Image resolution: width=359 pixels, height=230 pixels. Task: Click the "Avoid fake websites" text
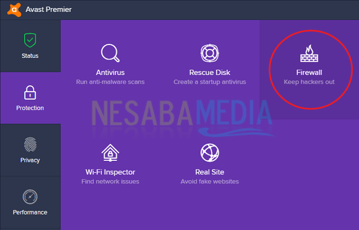coord(210,182)
